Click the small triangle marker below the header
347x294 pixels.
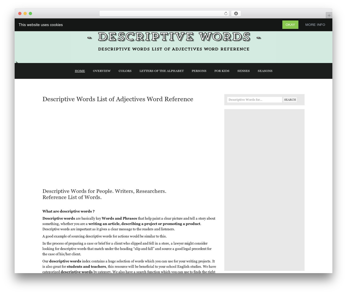tap(17, 62)
